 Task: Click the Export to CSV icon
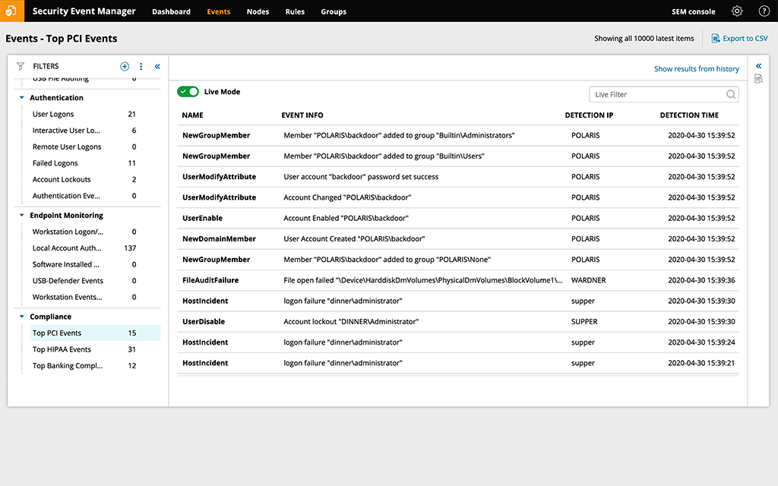715,37
